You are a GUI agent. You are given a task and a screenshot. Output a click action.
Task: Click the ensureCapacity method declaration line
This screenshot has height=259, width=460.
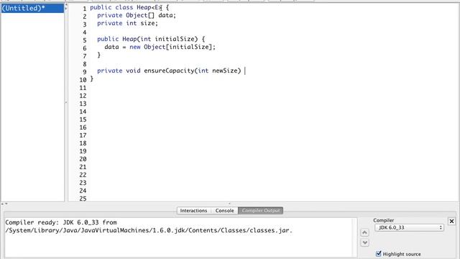(169, 71)
